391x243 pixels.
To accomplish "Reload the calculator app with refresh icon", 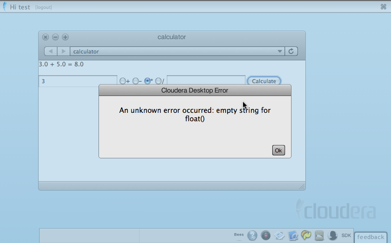I will [292, 51].
